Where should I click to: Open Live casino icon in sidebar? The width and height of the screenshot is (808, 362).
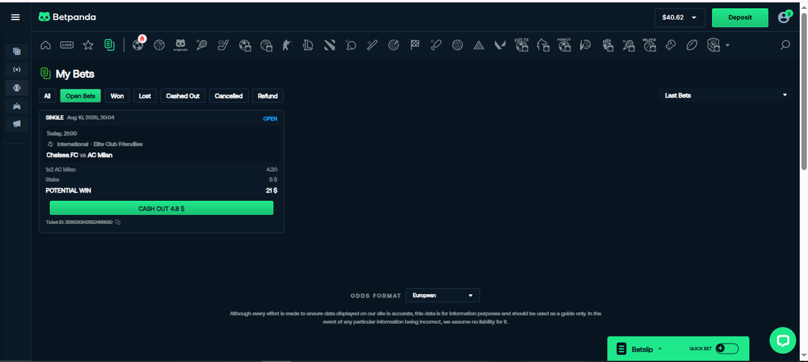17,69
